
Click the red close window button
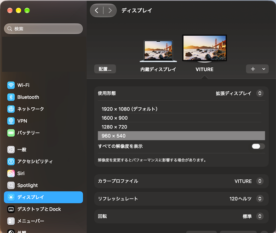(x=10, y=11)
